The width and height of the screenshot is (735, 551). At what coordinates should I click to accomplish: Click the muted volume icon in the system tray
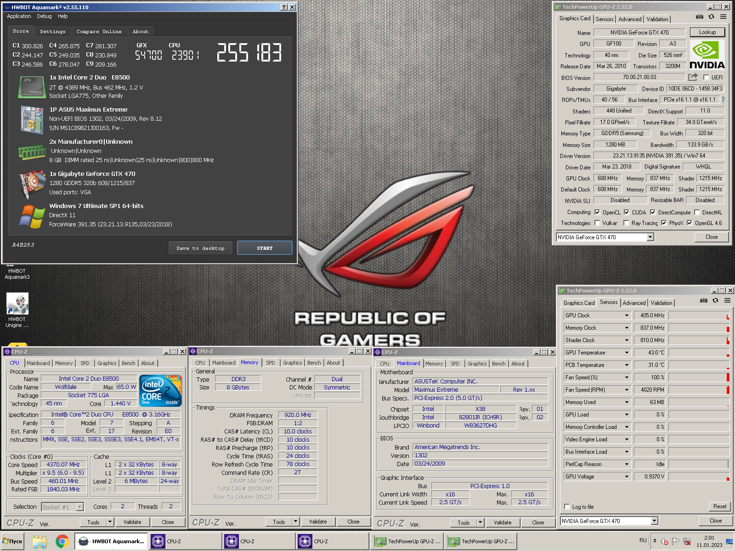pyautogui.click(x=664, y=541)
